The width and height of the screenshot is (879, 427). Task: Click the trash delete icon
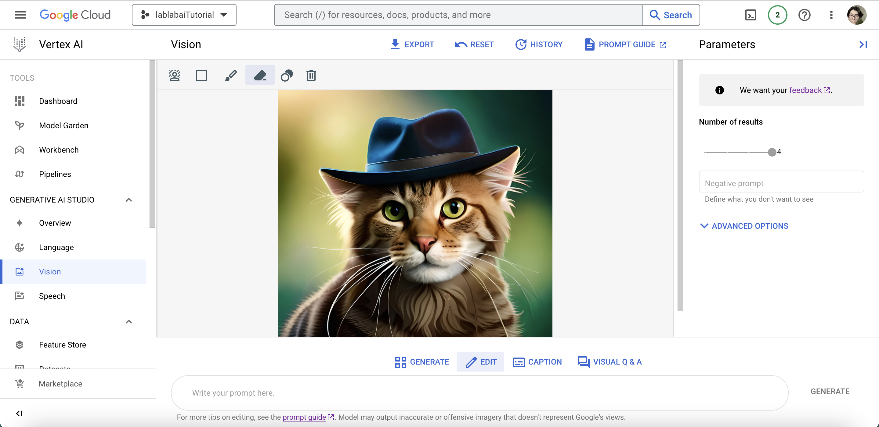[311, 75]
